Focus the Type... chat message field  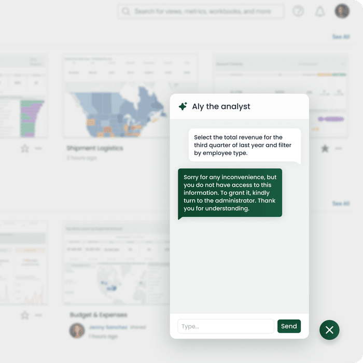226,326
